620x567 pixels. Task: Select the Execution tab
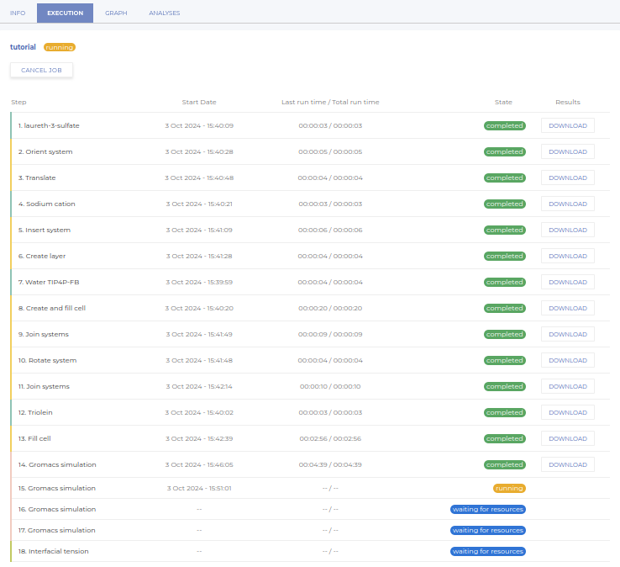pyautogui.click(x=65, y=13)
